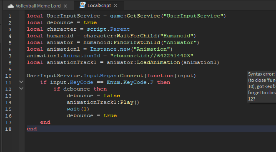Image resolution: width=276 pixels, height=152 pixels.
Task: Close the Volleyball Meme Lord tab
Action: coord(65,6)
